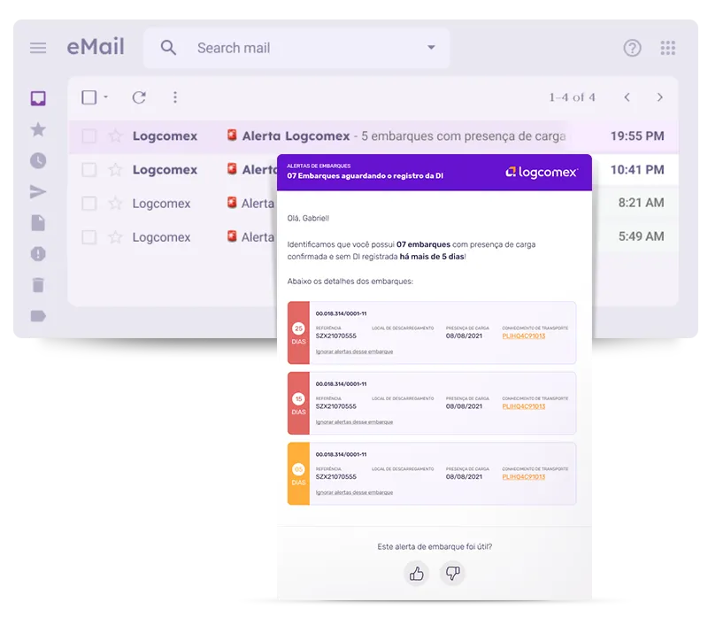Click 00.018.314/0001-11 in 05 dias card
This screenshot has width=708, height=618.
(x=341, y=454)
